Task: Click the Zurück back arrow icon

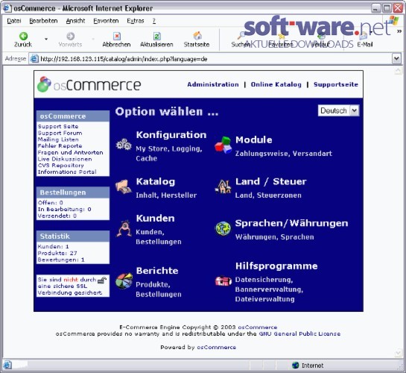Action: click(23, 36)
